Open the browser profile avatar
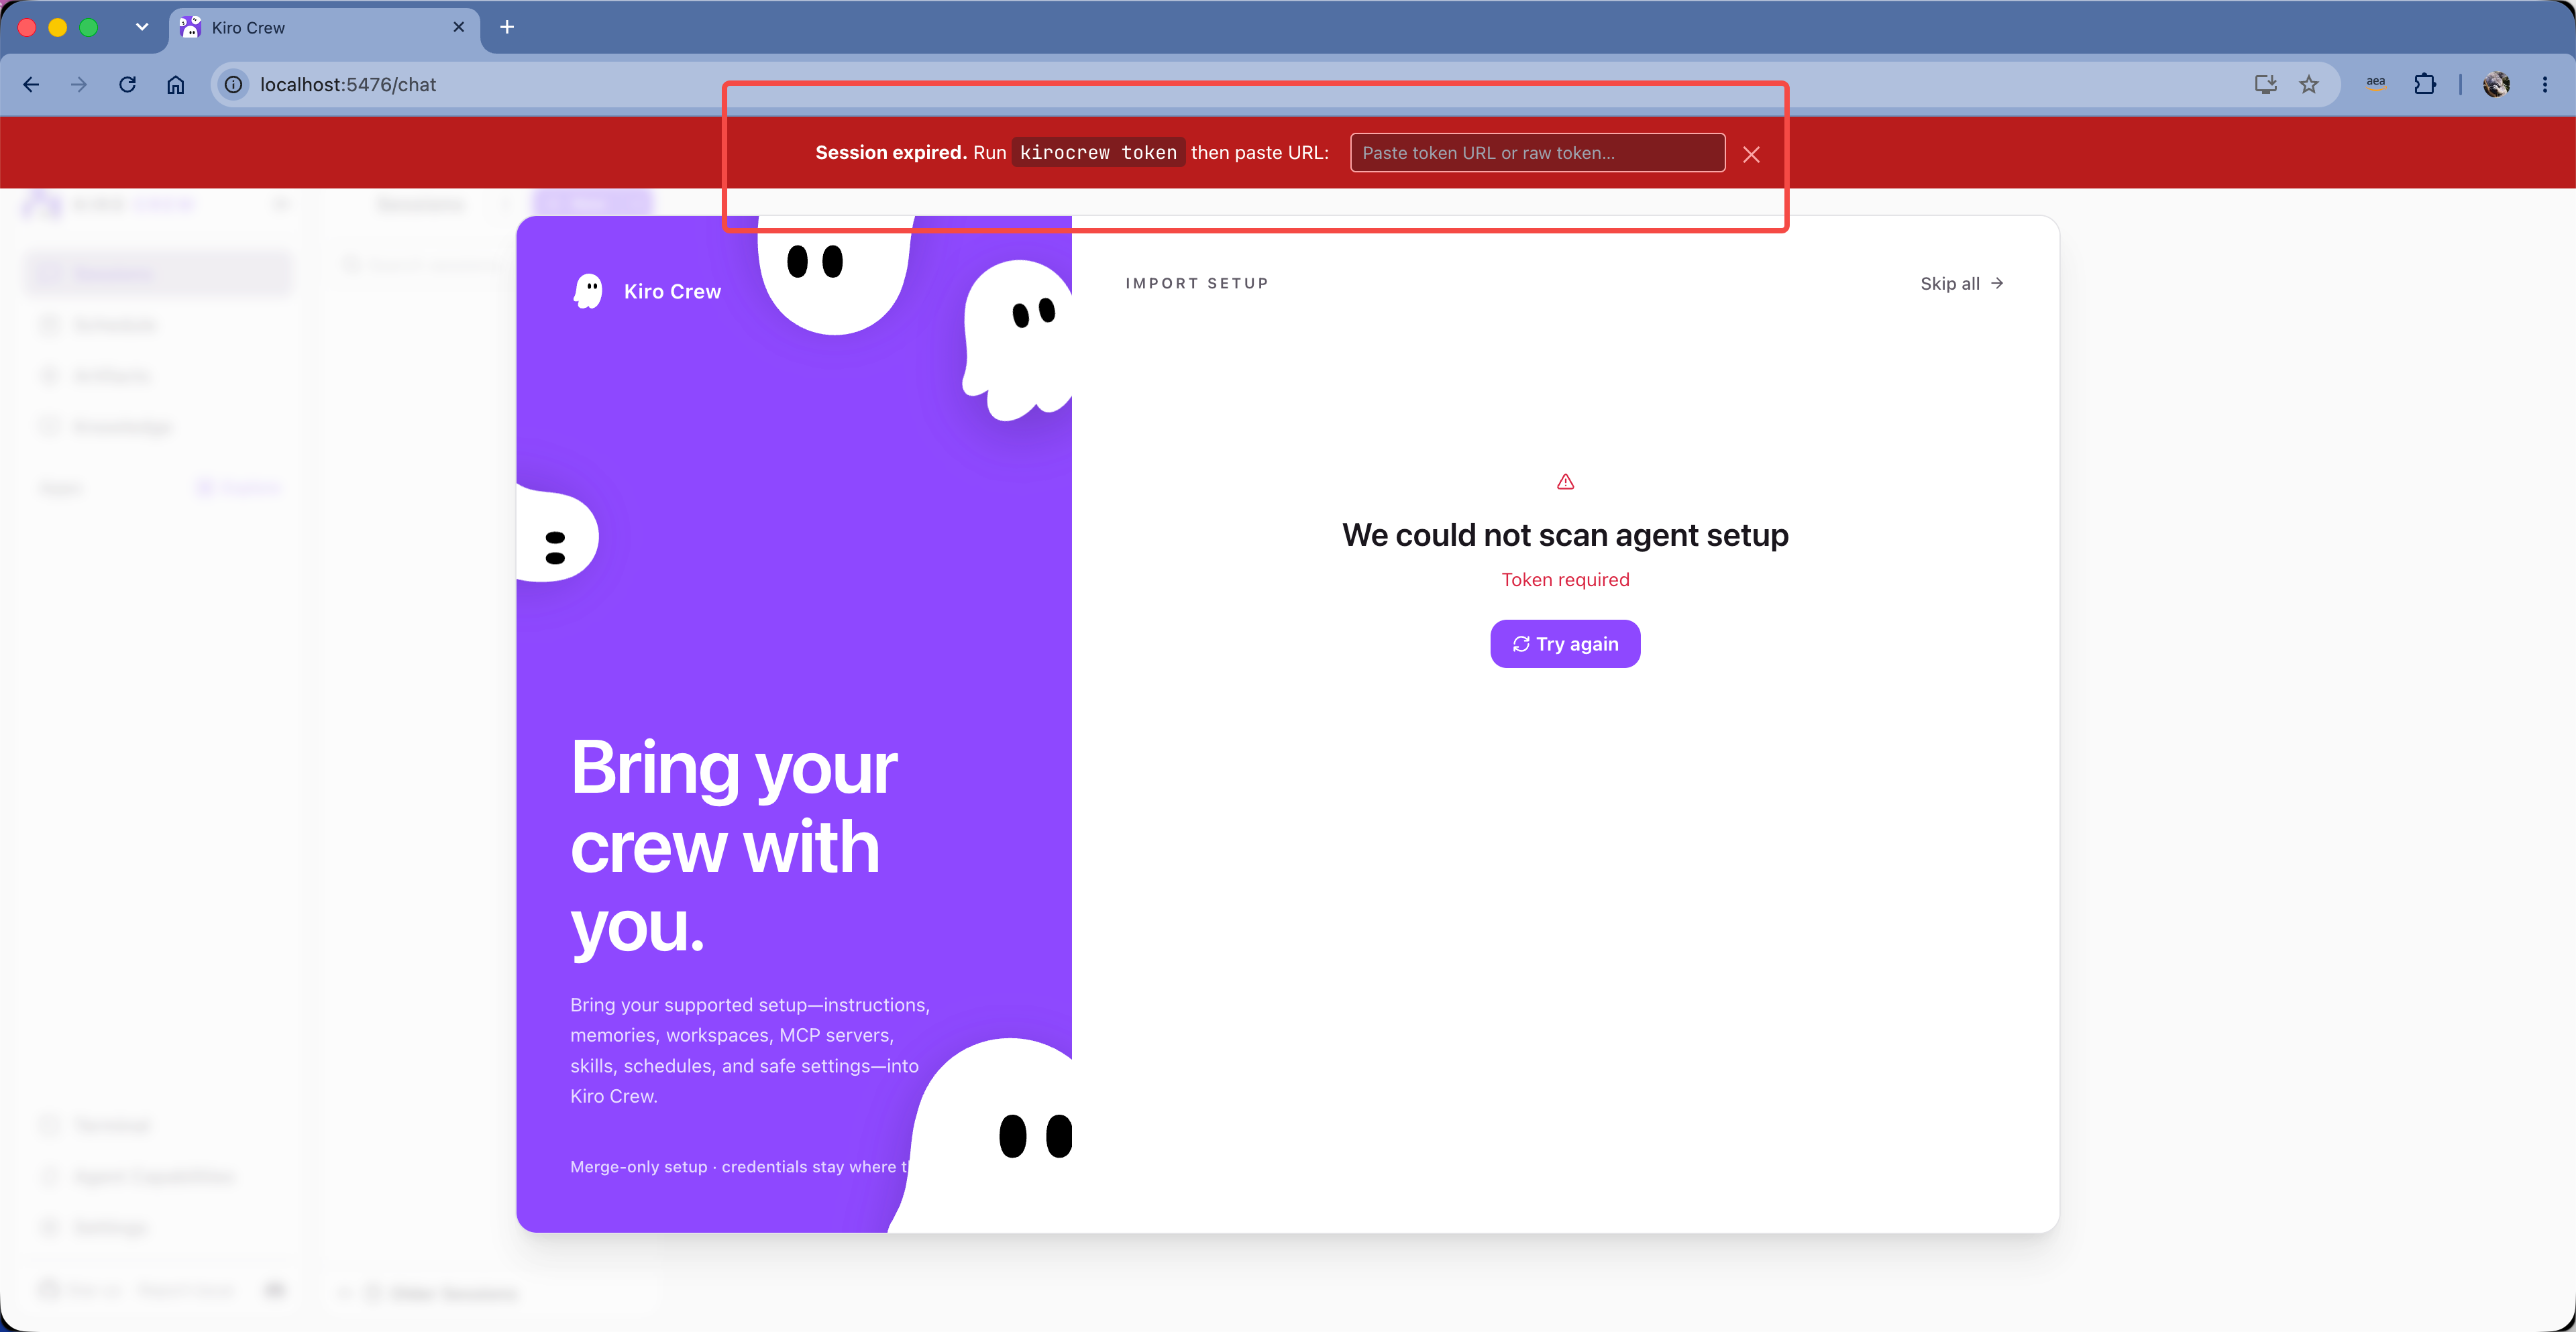This screenshot has height=1332, width=2576. pyautogui.click(x=2496, y=85)
